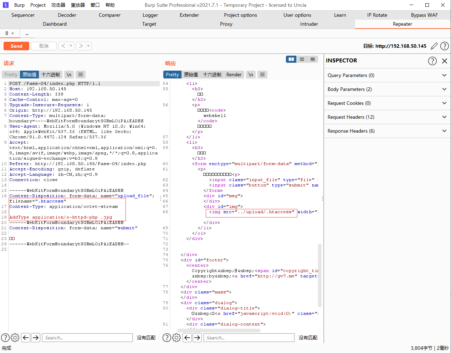Image resolution: width=451 pixels, height=353 pixels.
Task: Open the 重放器 menu
Action: (78, 5)
